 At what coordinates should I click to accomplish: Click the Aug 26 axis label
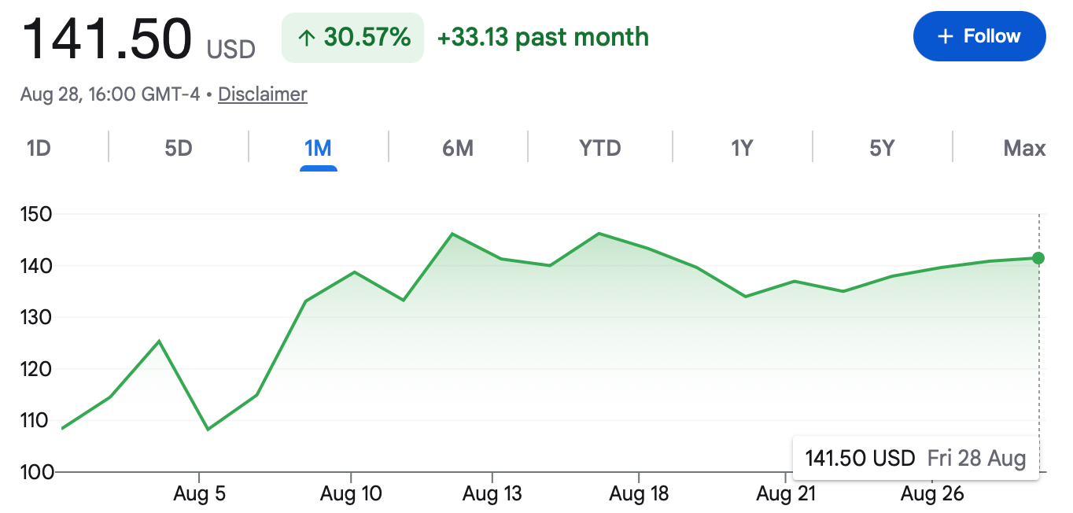931,494
